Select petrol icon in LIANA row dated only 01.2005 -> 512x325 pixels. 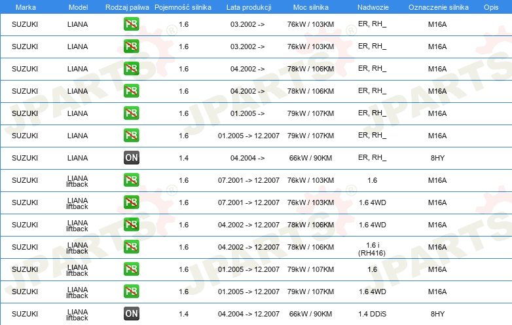click(132, 113)
